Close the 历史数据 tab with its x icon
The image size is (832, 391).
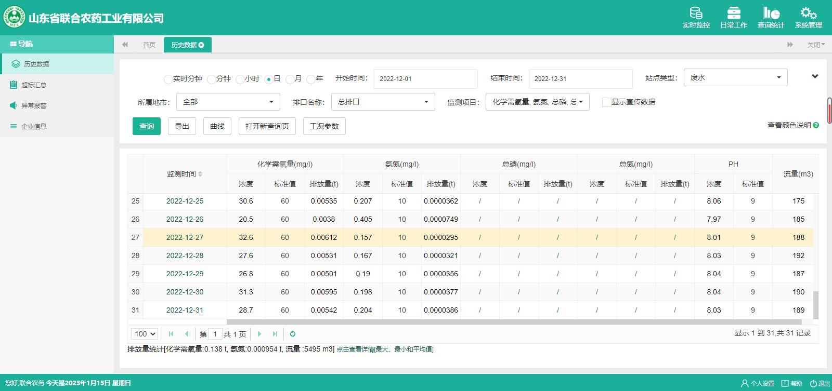[x=201, y=45]
